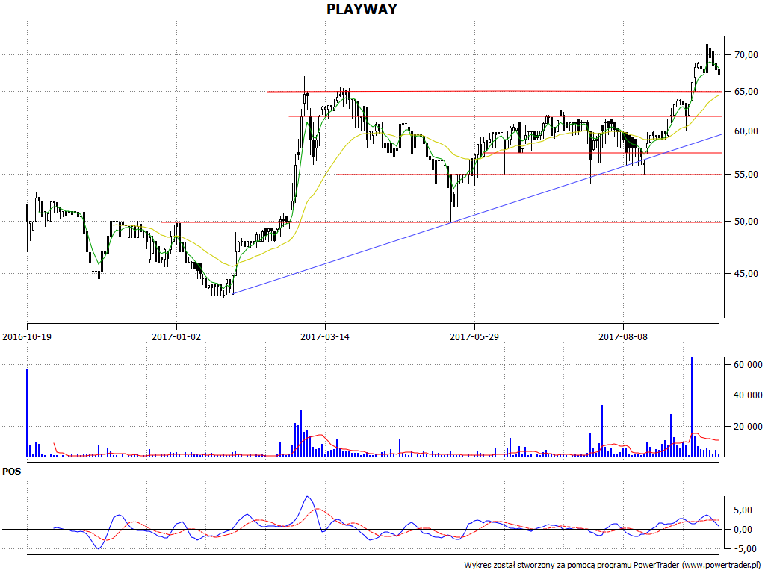This screenshot has width=765, height=573.
Task: Click the 20 000 volume axis label
Action: pos(748,426)
